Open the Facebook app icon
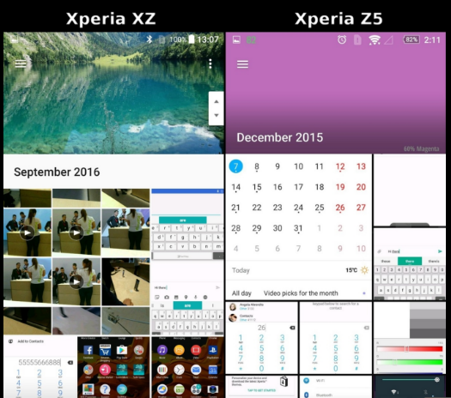This screenshot has height=398, width=451. click(x=88, y=350)
